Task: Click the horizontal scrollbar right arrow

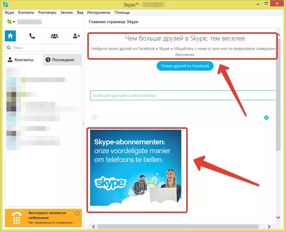Action: (x=269, y=227)
